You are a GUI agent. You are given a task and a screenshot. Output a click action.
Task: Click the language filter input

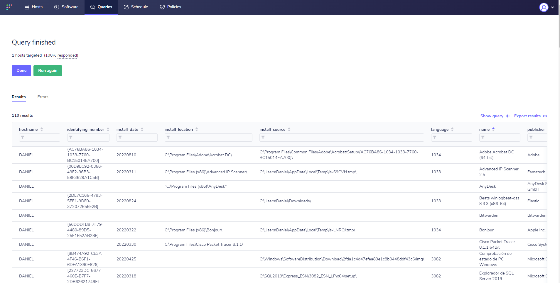pyautogui.click(x=452, y=137)
